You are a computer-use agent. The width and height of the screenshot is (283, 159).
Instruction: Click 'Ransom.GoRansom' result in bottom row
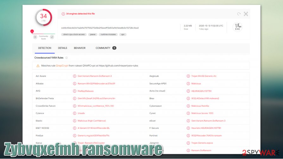(x=201, y=150)
